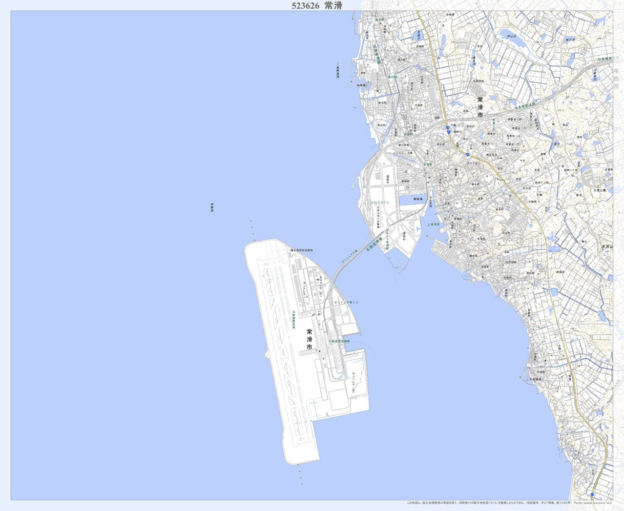This screenshot has width=624, height=511.
Task: Click the anchor symbol at 鬼崎漁港
Action: pos(338,65)
